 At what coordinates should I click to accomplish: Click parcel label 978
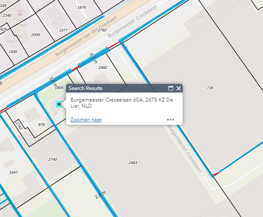click(41, 124)
